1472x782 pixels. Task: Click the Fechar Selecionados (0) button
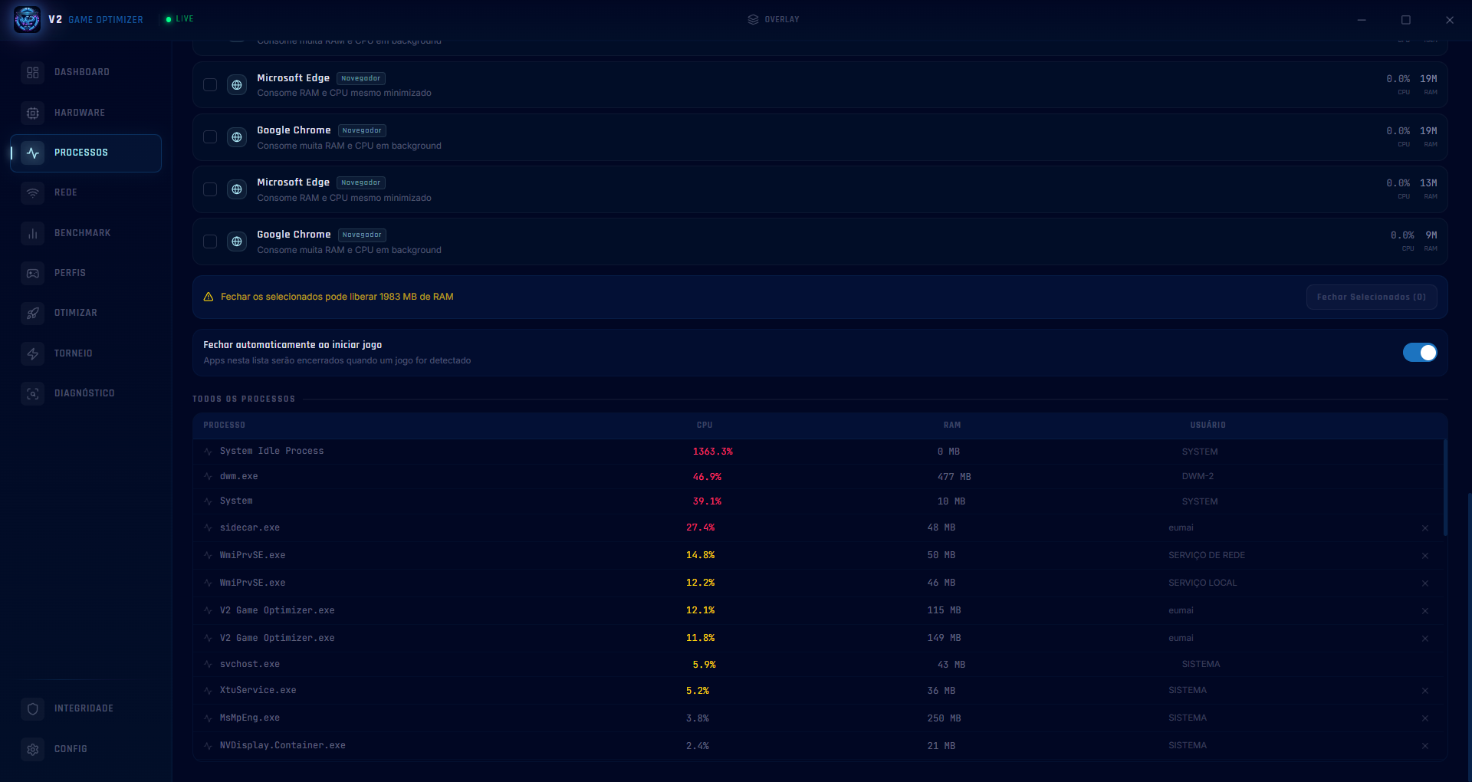pos(1372,297)
